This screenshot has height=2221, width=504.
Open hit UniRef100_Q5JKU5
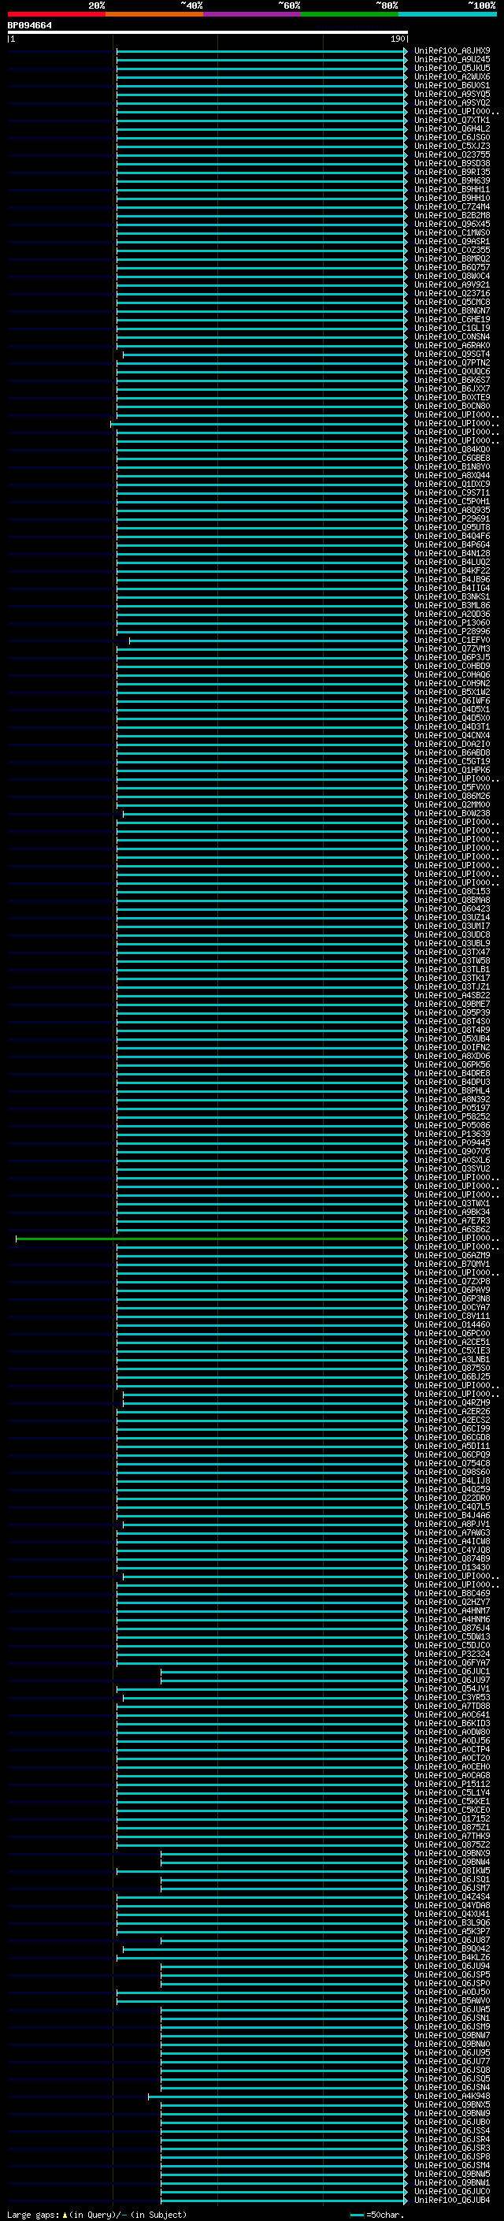click(452, 68)
